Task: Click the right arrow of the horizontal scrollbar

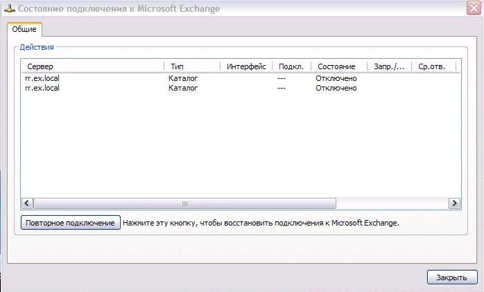Action: click(x=454, y=203)
